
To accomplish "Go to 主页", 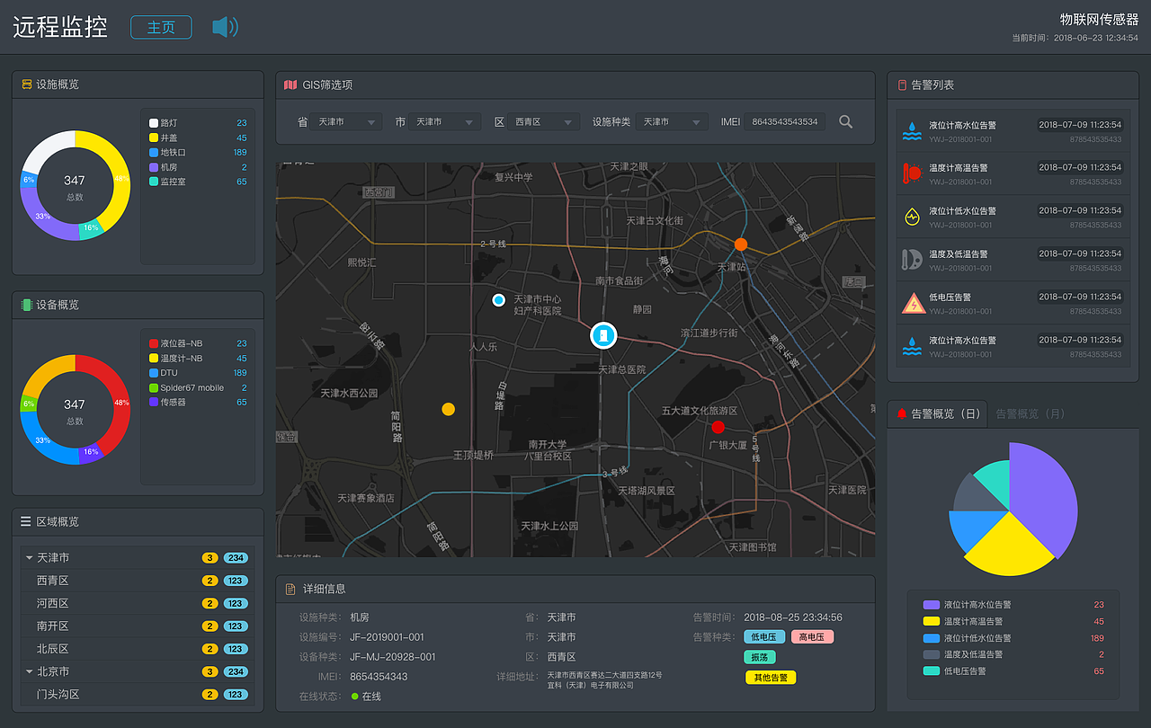I will tap(161, 27).
